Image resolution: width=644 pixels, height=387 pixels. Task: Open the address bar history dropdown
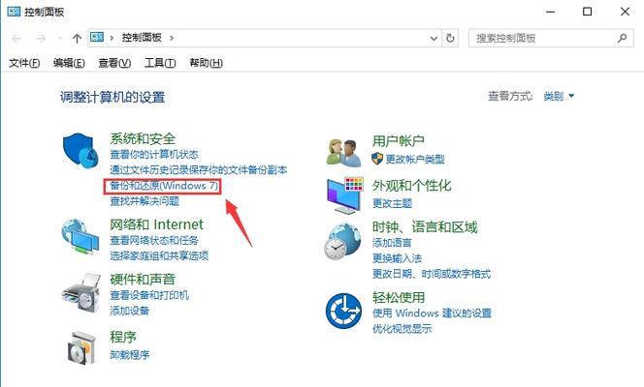tap(434, 39)
